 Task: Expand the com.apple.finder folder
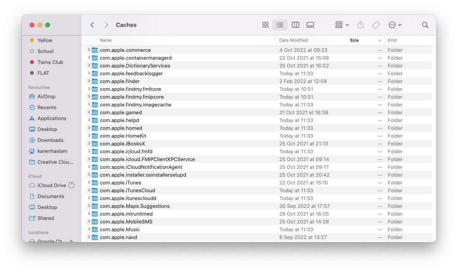pyautogui.click(x=89, y=81)
